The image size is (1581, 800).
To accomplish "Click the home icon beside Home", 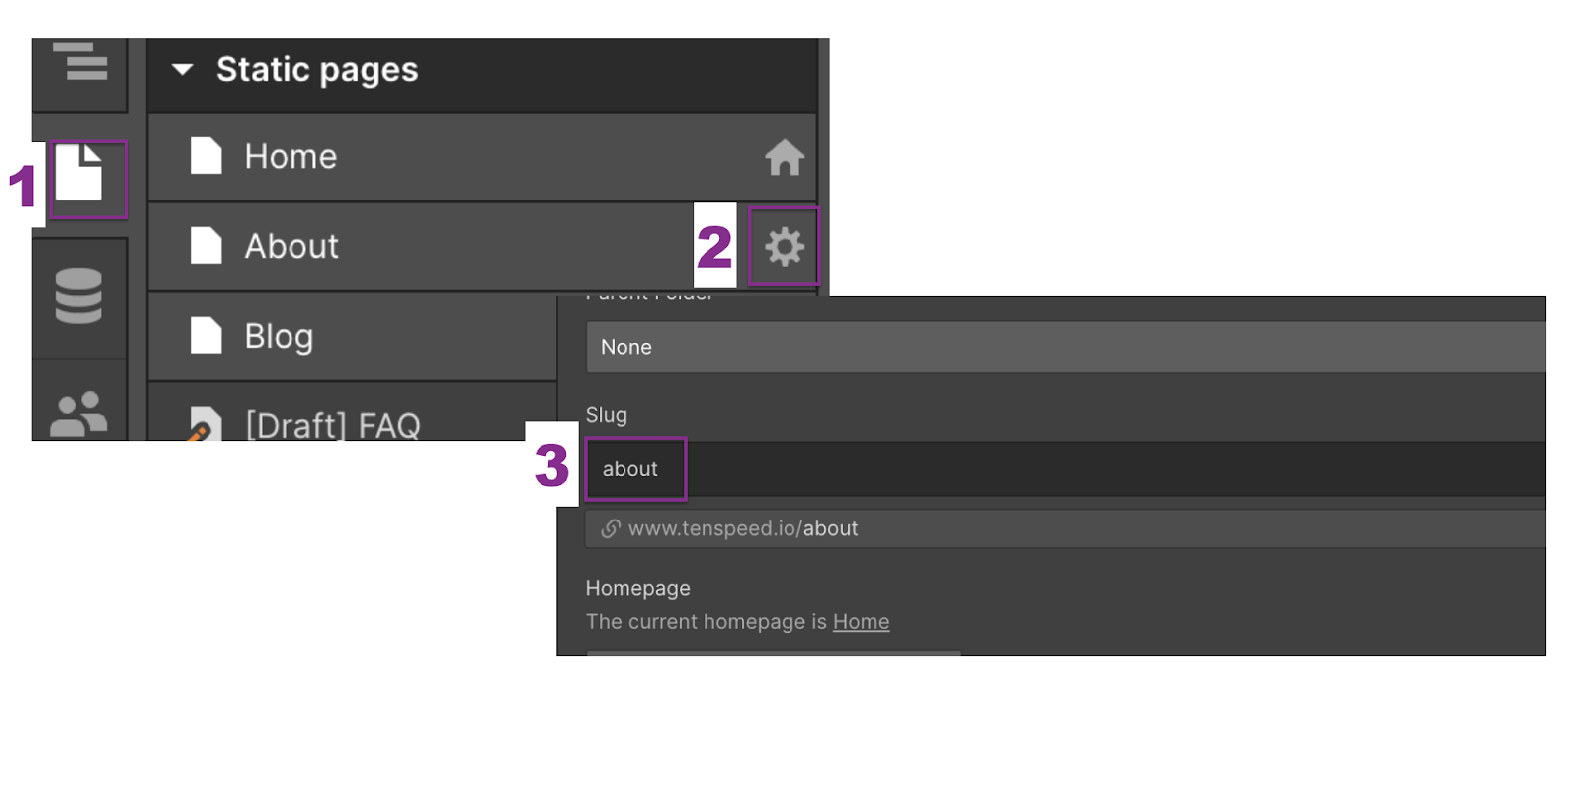I will coord(785,157).
